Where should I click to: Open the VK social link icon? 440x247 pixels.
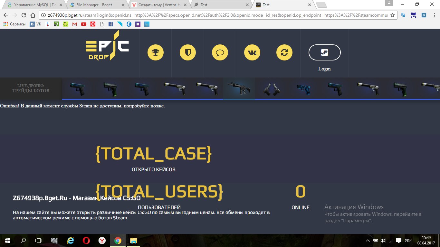point(252,52)
